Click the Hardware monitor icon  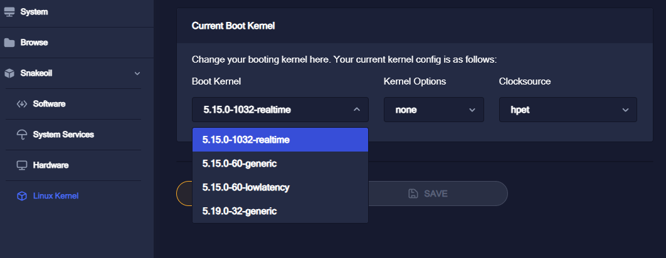point(22,165)
